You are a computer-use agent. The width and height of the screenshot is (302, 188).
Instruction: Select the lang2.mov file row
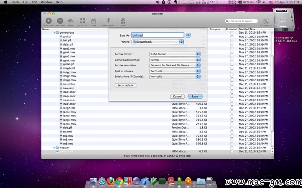[x=156, y=116]
